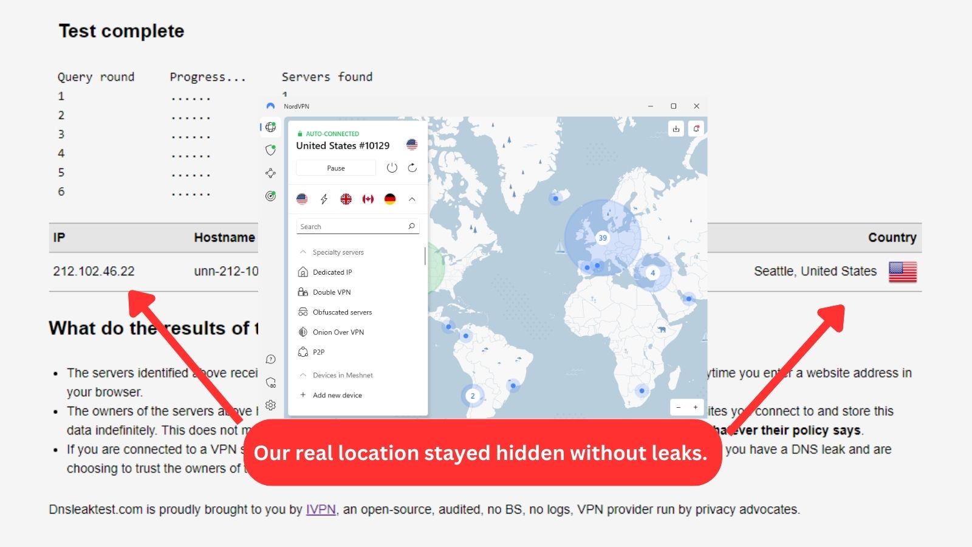Open Dark Web Monitor radar icon
The height and width of the screenshot is (547, 972).
(271, 196)
